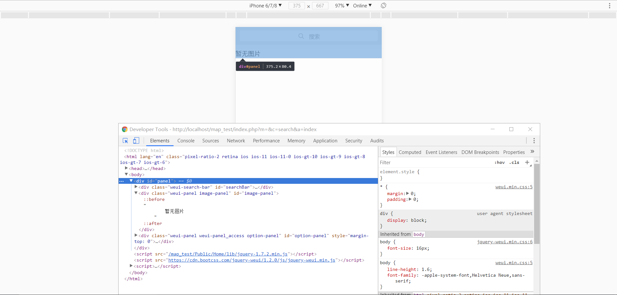Image resolution: width=617 pixels, height=295 pixels.
Task: Select the DOM Breakpoints sidebar tab
Action: coord(480,152)
